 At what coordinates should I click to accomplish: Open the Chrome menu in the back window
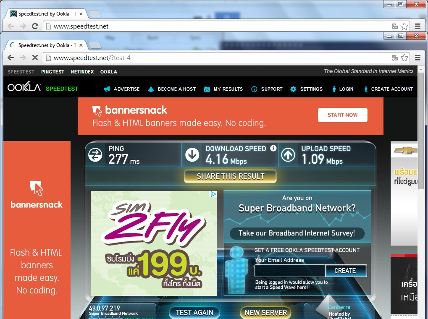coord(417,26)
